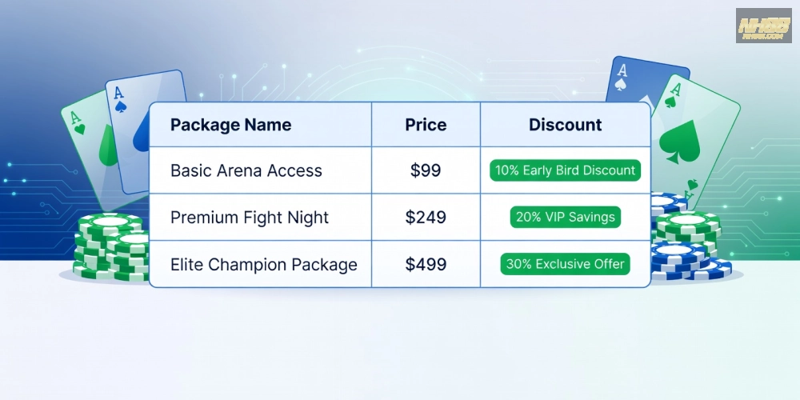Click the gold logo in top-right corner
The width and height of the screenshot is (800, 400).
tap(763, 25)
